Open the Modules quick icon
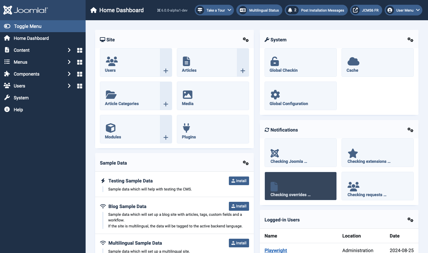Image resolution: width=428 pixels, height=253 pixels. click(130, 129)
